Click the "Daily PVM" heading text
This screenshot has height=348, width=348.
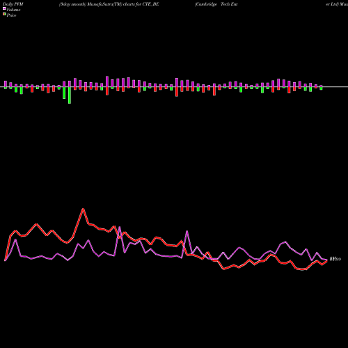13,4
